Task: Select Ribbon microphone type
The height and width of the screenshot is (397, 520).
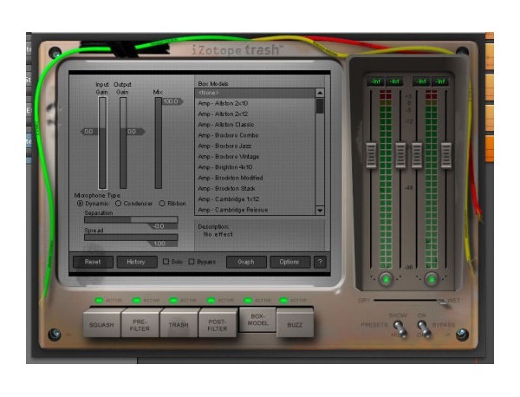Action: [x=162, y=204]
